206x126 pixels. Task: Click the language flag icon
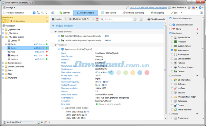(193, 8)
